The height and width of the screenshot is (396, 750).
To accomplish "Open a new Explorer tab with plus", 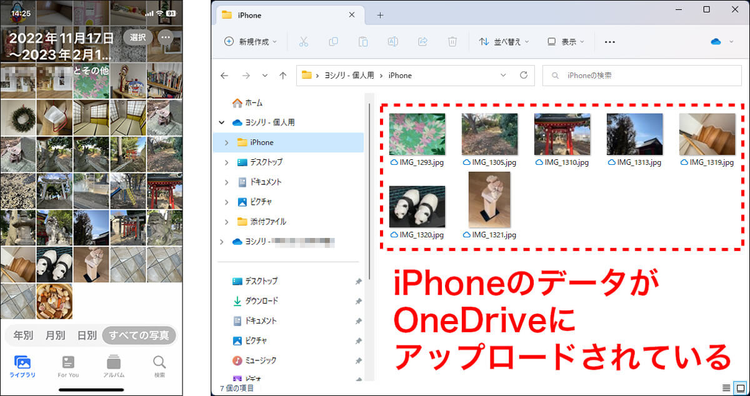I will [x=380, y=15].
